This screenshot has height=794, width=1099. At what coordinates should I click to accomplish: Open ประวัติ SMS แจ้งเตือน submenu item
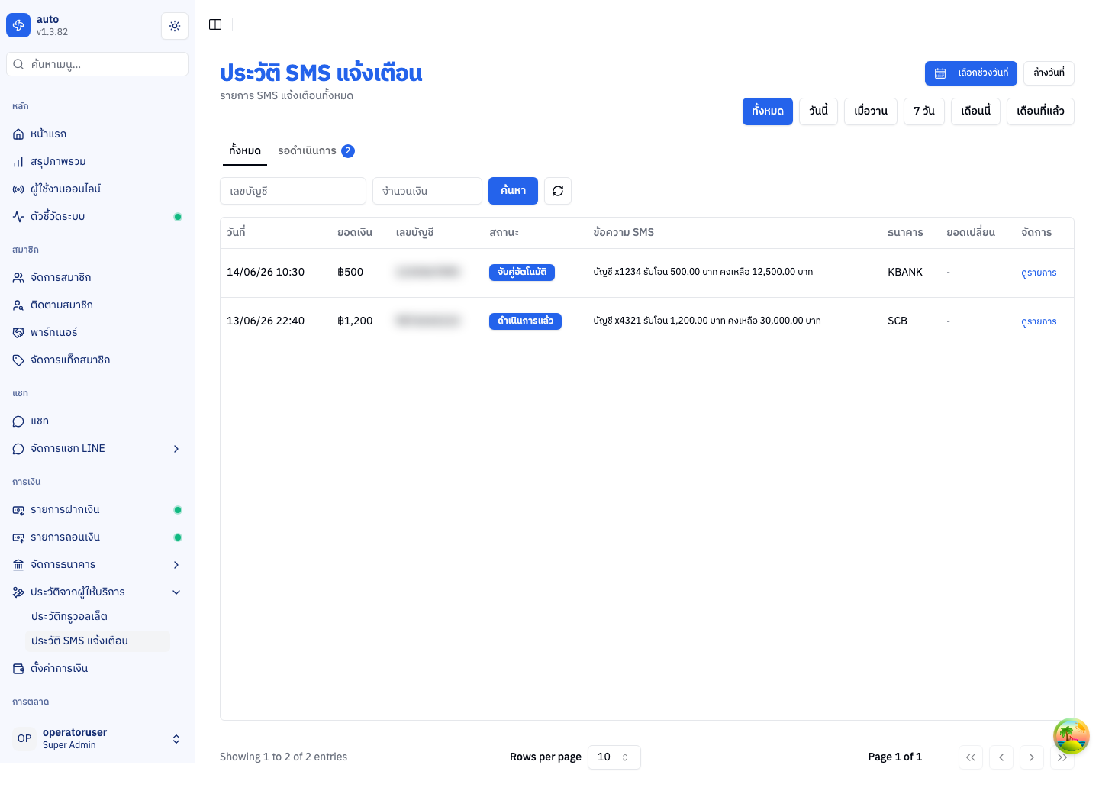click(x=98, y=641)
